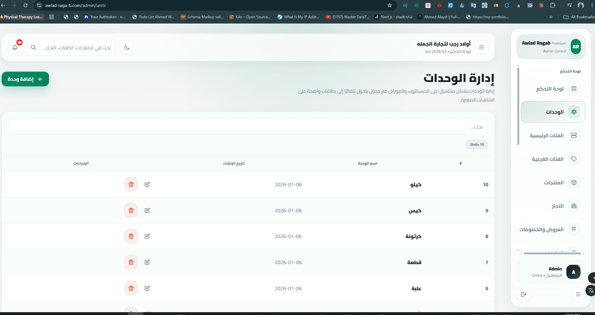Expand the sidebar bottom menu lines icon

tap(578, 294)
